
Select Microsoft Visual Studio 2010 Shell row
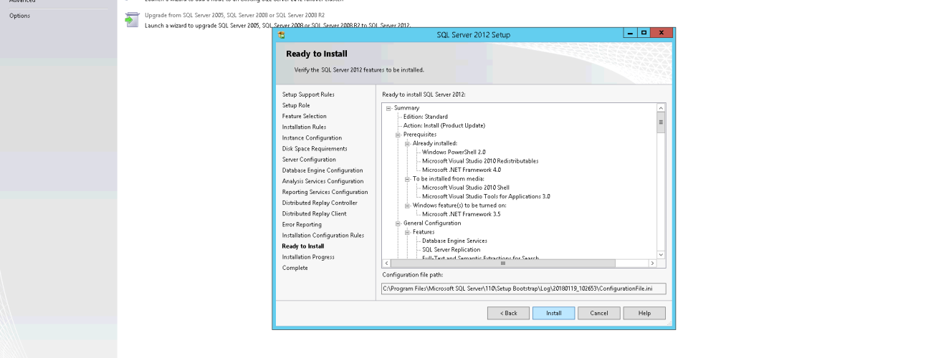(466, 188)
